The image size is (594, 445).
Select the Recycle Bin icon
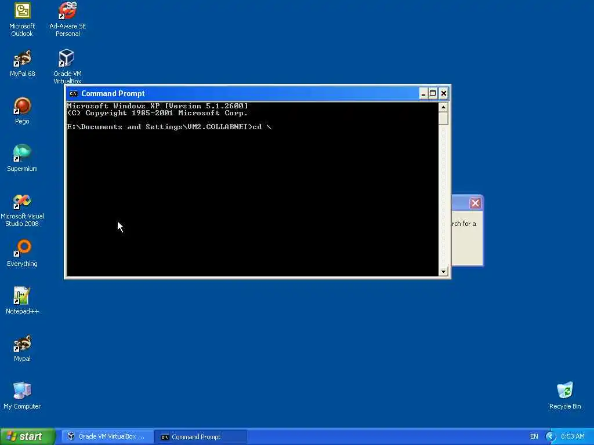pyautogui.click(x=565, y=396)
